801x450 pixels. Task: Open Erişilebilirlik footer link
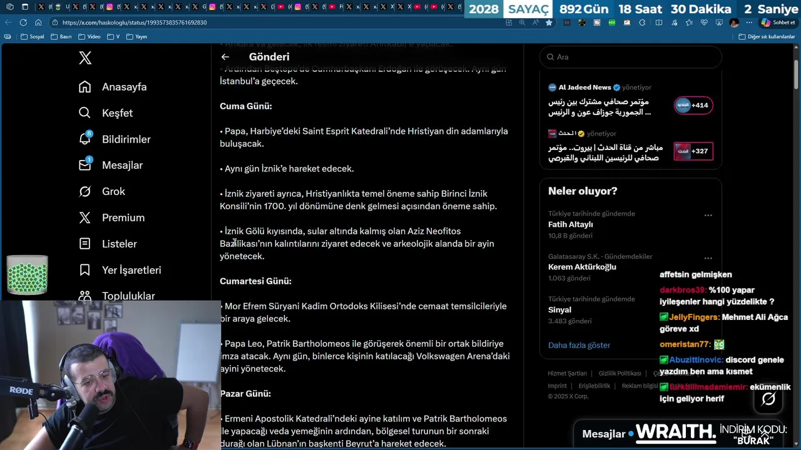pos(594,386)
